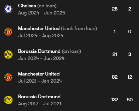The image size is (139, 111).
Task: Click the Chelsea club crest icon
Action: coord(8,9)
